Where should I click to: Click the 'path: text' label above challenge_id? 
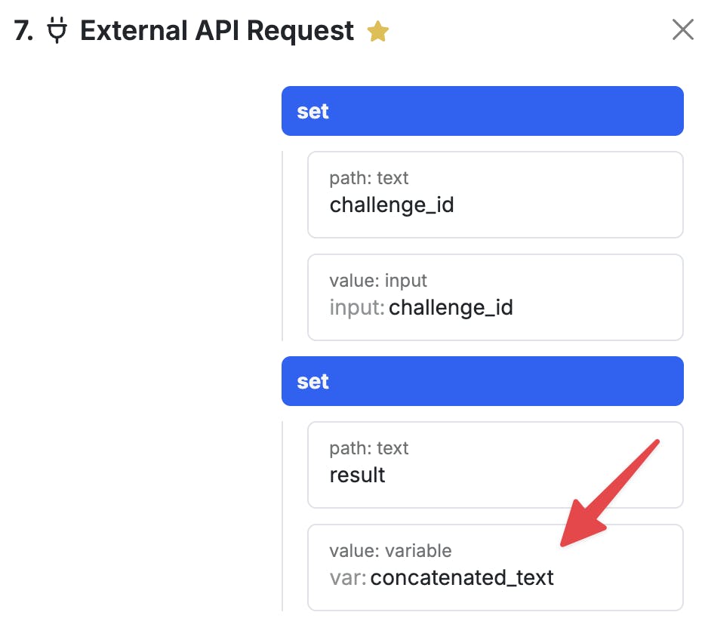click(368, 178)
